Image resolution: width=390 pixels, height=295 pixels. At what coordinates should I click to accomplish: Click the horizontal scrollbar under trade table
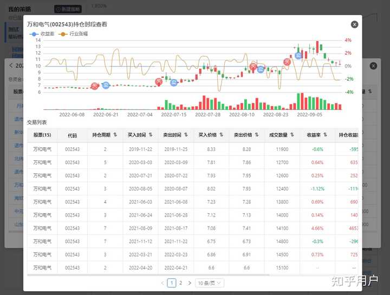(148, 275)
